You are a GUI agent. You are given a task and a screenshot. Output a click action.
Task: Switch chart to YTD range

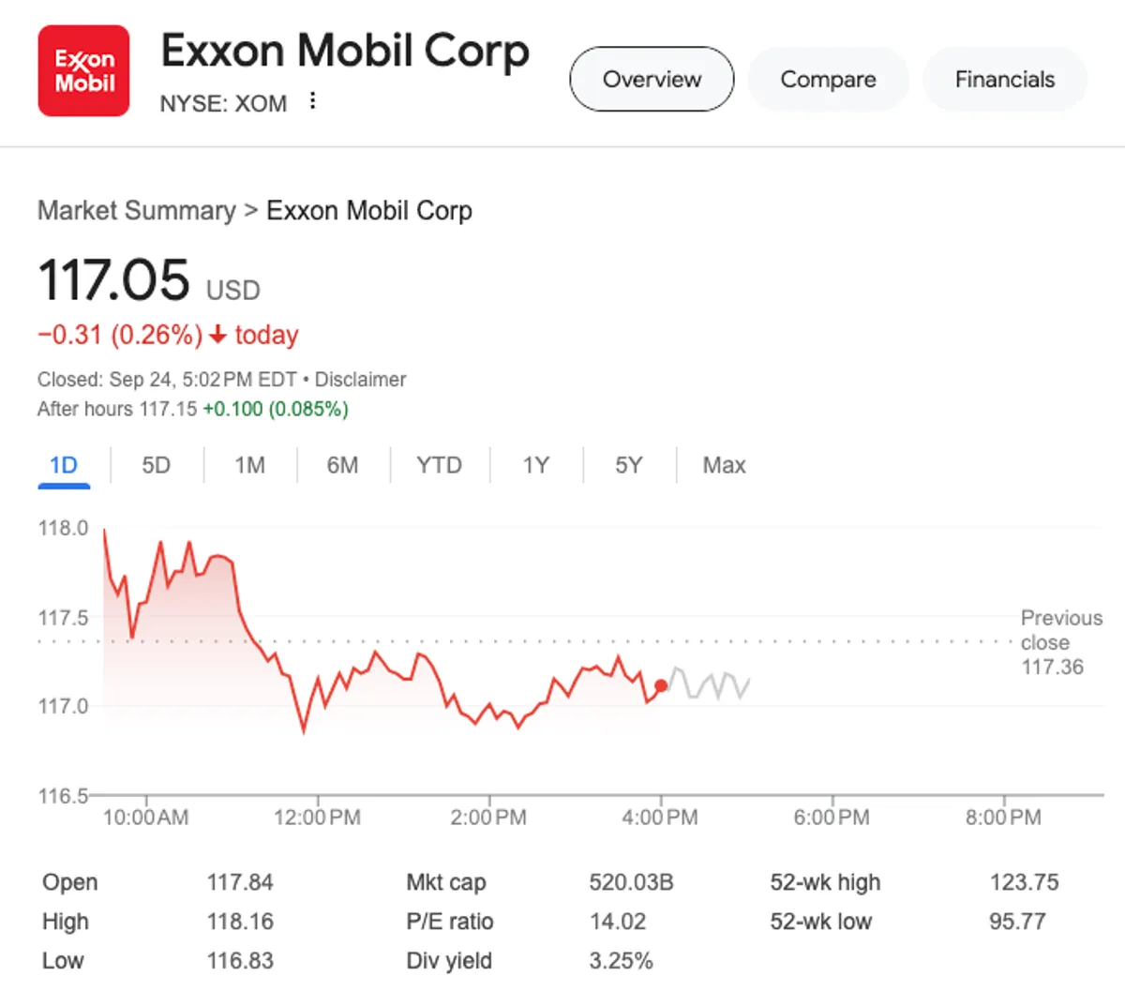click(x=439, y=465)
